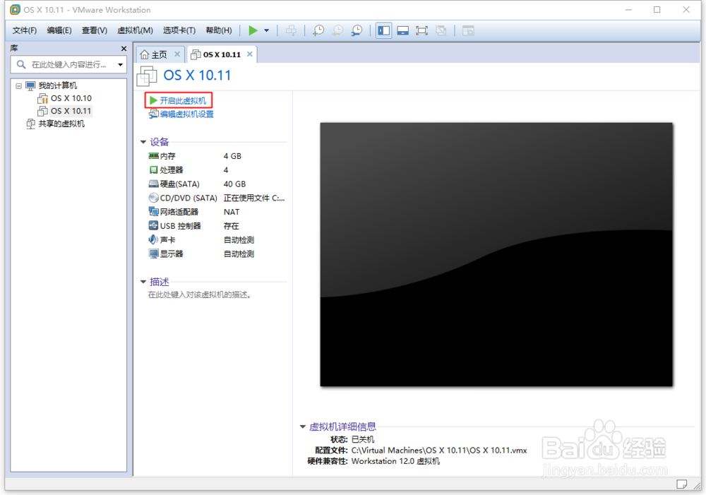Click the CD/DVD (SATA) disc icon
This screenshot has height=495, width=706.
point(153,198)
